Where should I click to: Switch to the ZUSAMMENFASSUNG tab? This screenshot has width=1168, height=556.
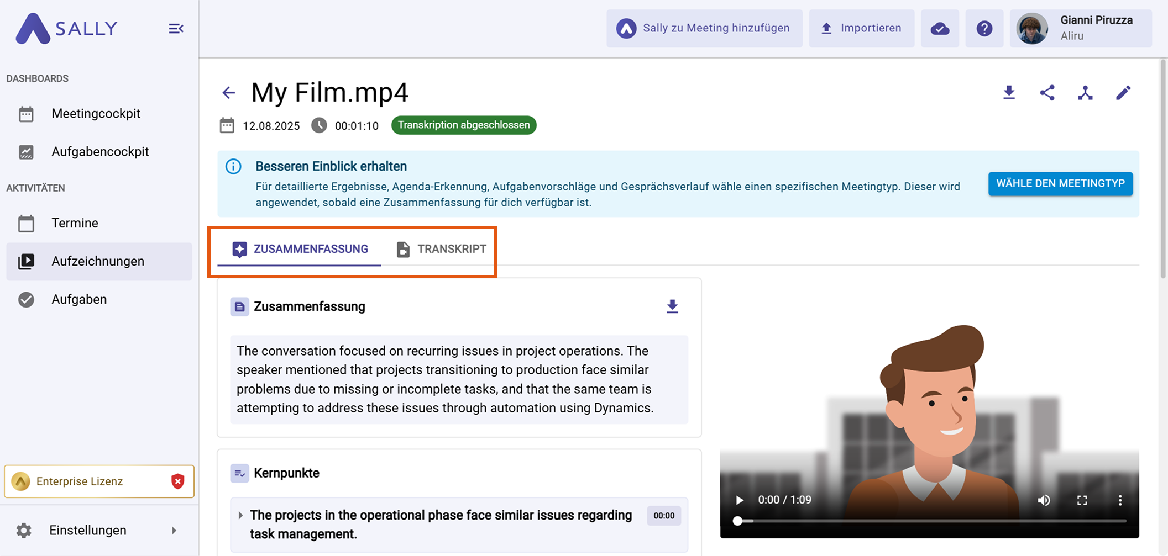click(x=300, y=250)
